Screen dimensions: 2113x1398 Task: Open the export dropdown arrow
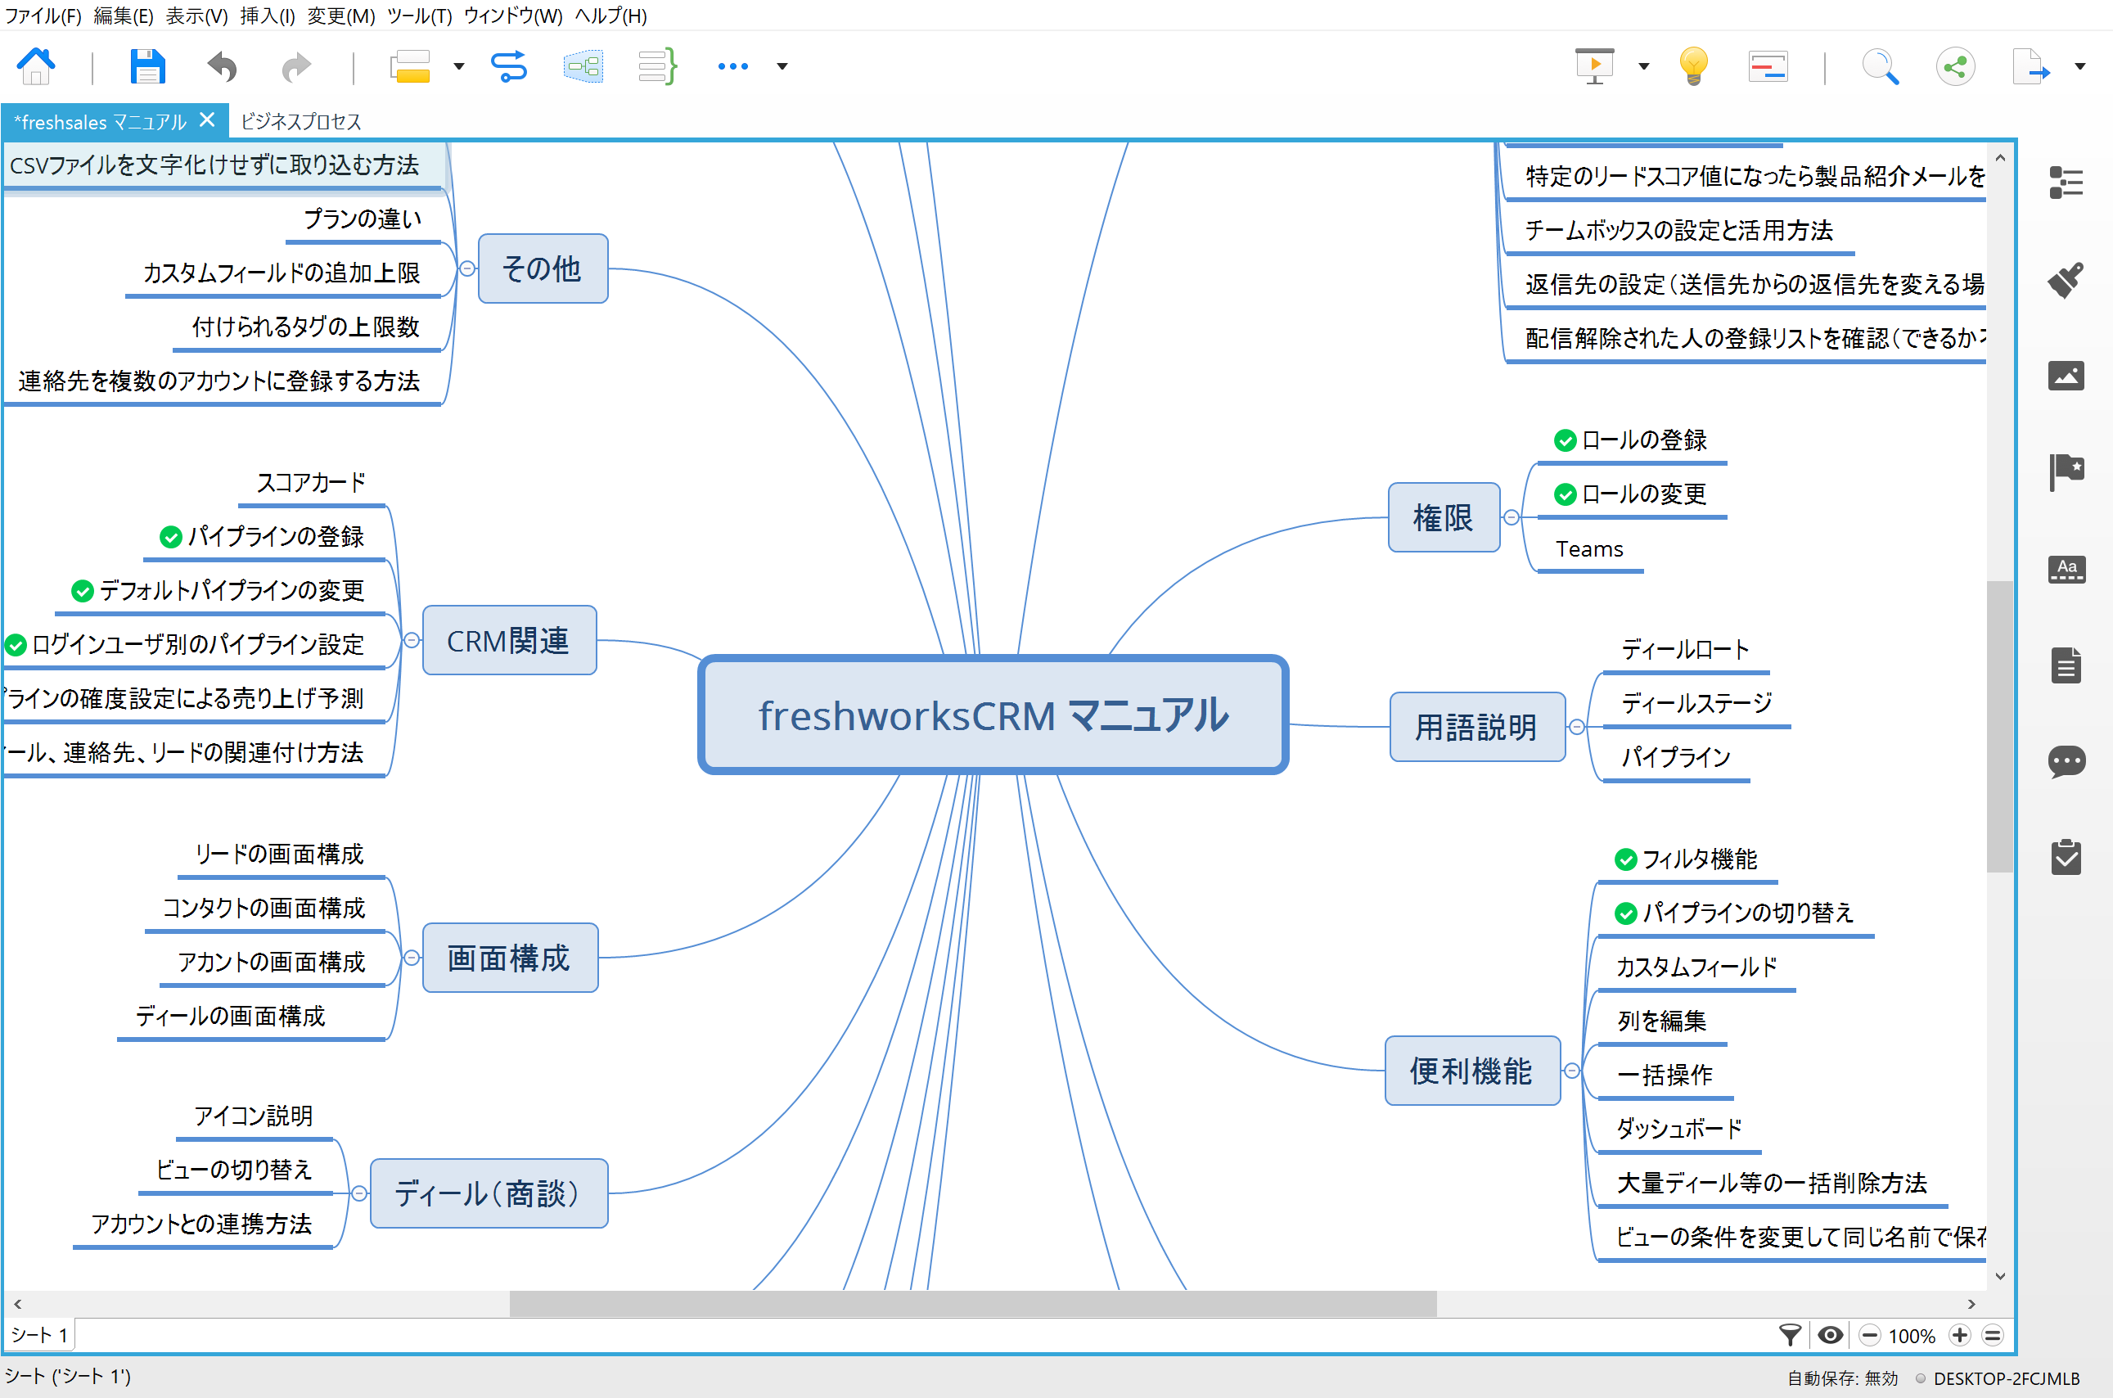click(x=2080, y=66)
